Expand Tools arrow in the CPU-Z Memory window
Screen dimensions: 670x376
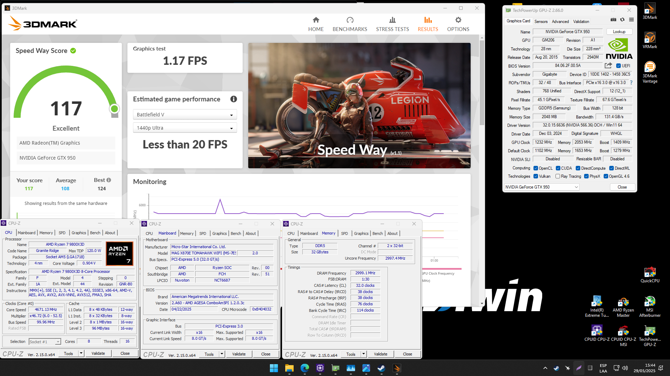(363, 354)
